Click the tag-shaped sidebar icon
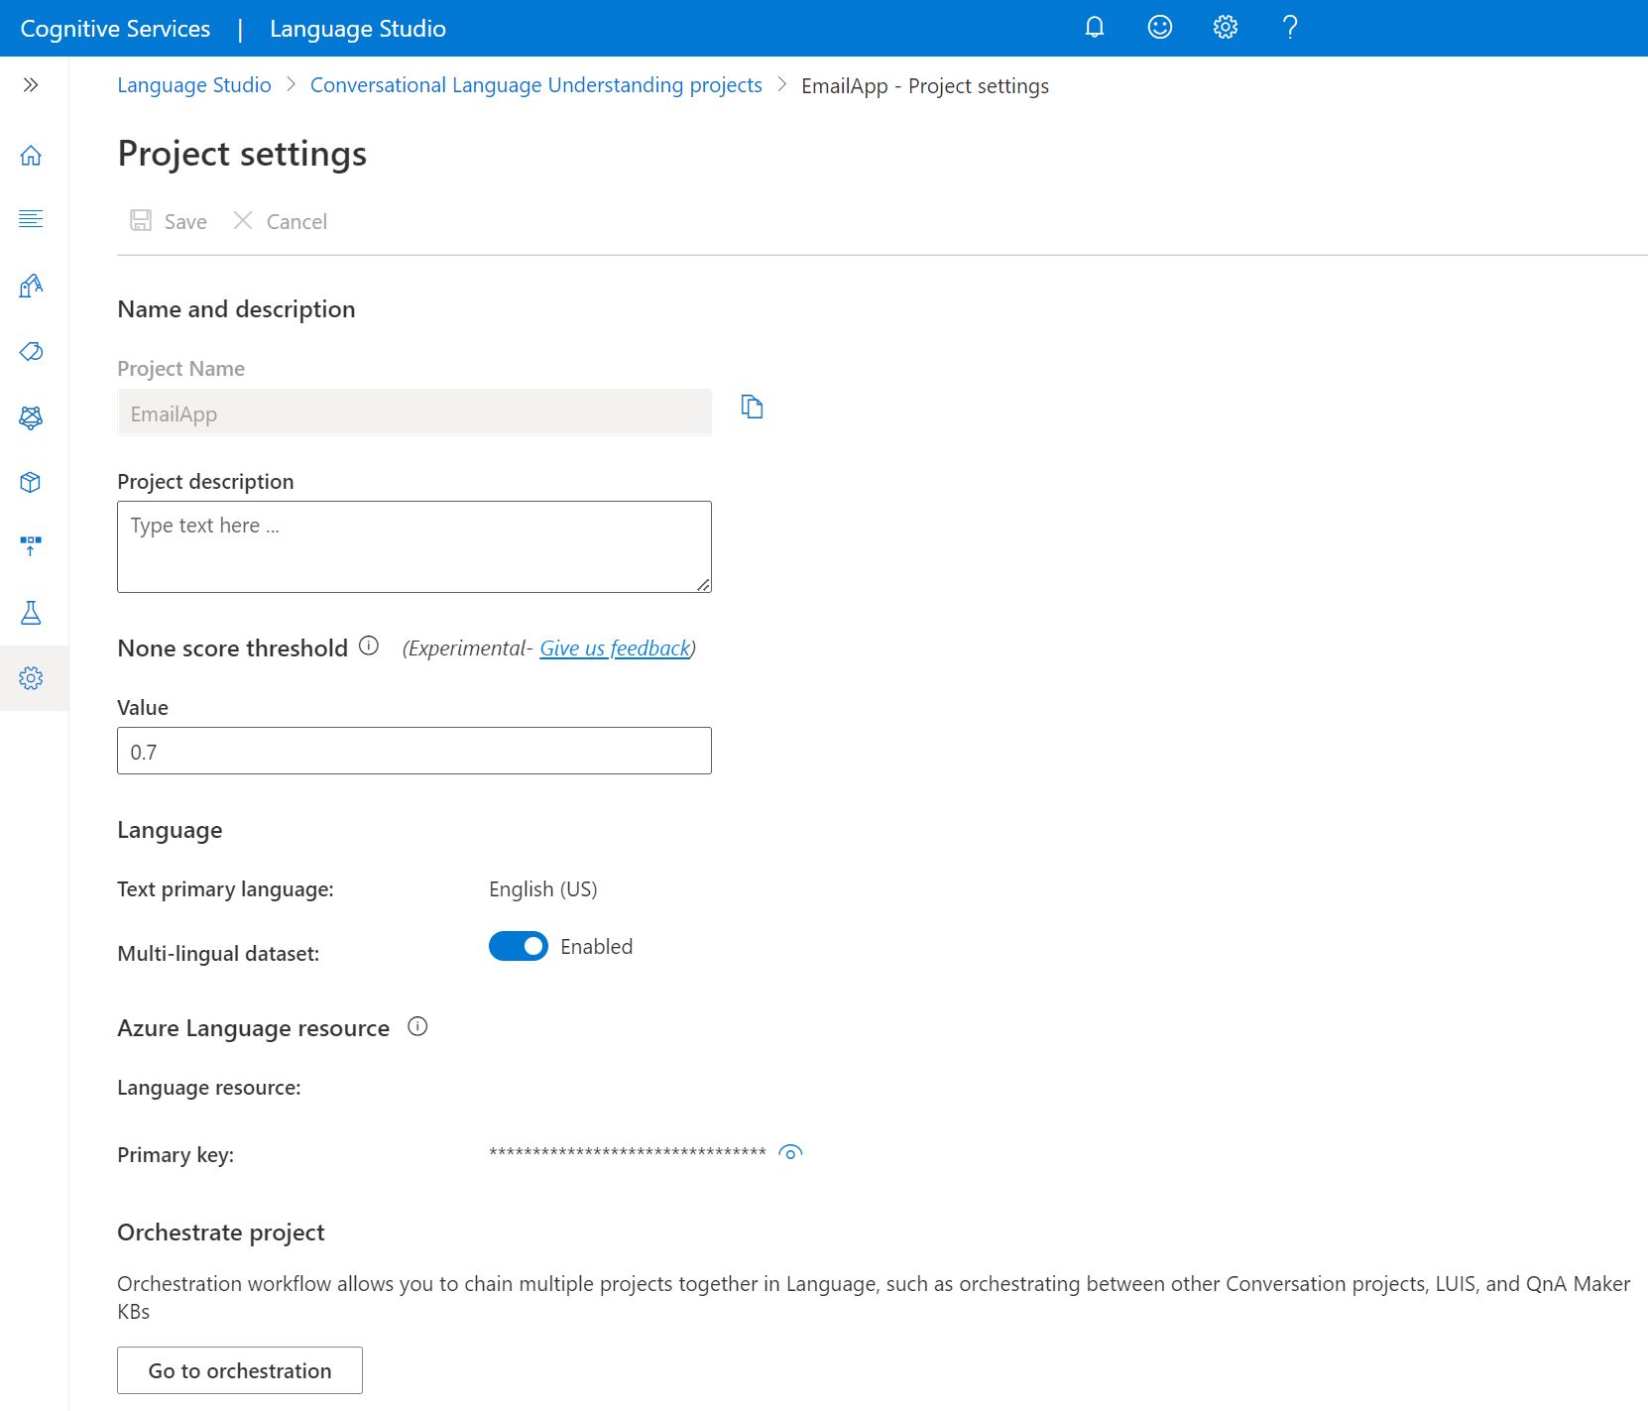Image resolution: width=1648 pixels, height=1411 pixels. pos(31,352)
